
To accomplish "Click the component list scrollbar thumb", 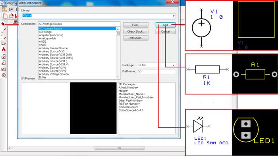I will coord(118,33).
